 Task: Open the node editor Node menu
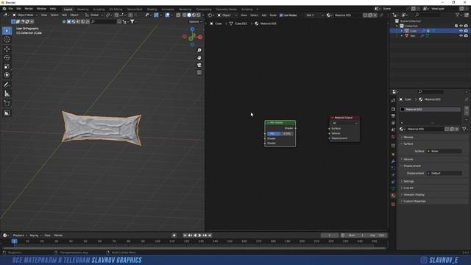pos(273,15)
